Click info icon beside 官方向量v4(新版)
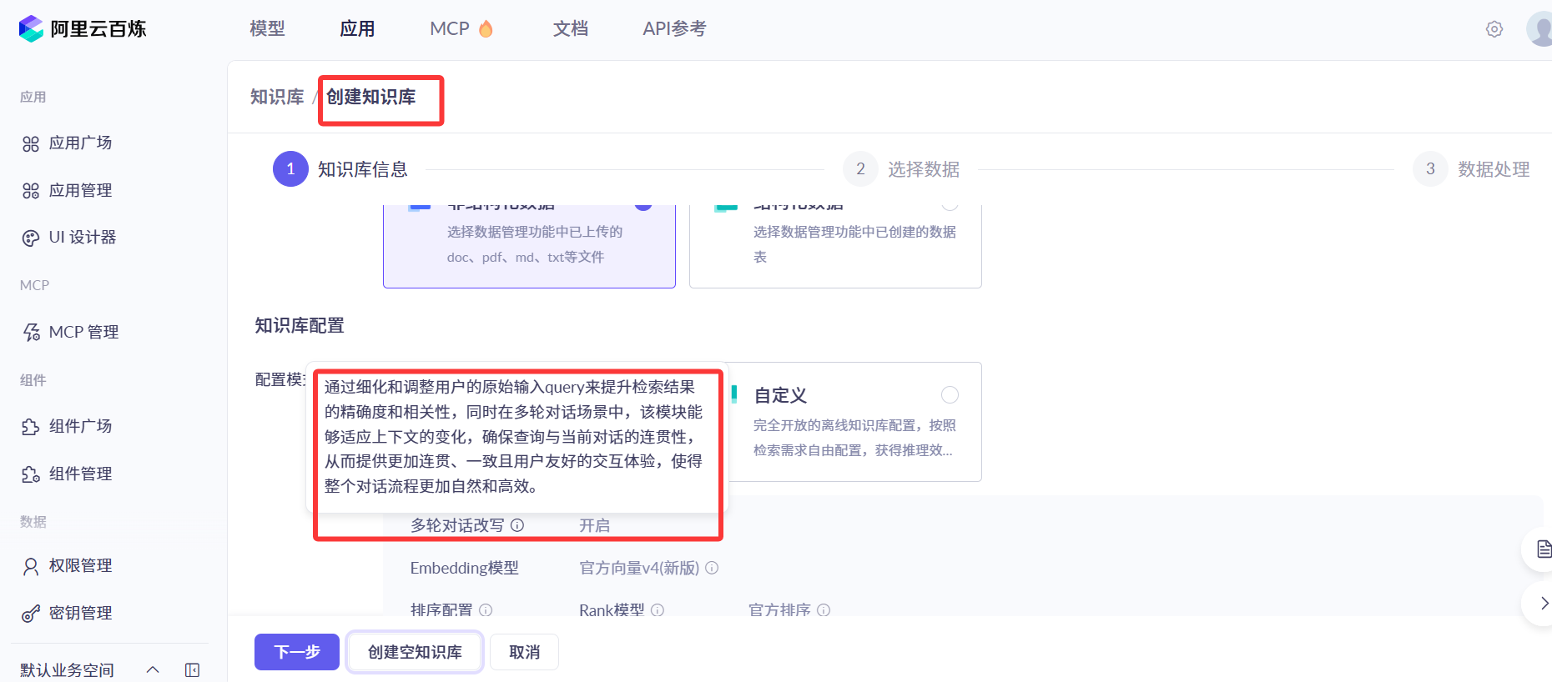 (712, 568)
